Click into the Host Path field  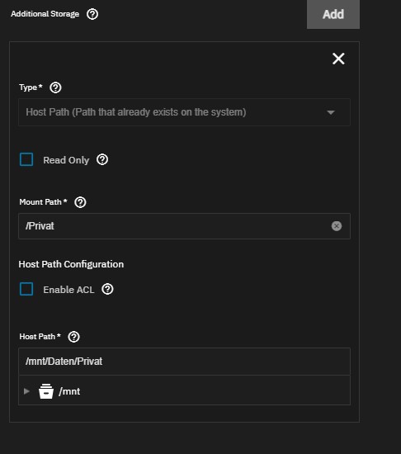(184, 362)
